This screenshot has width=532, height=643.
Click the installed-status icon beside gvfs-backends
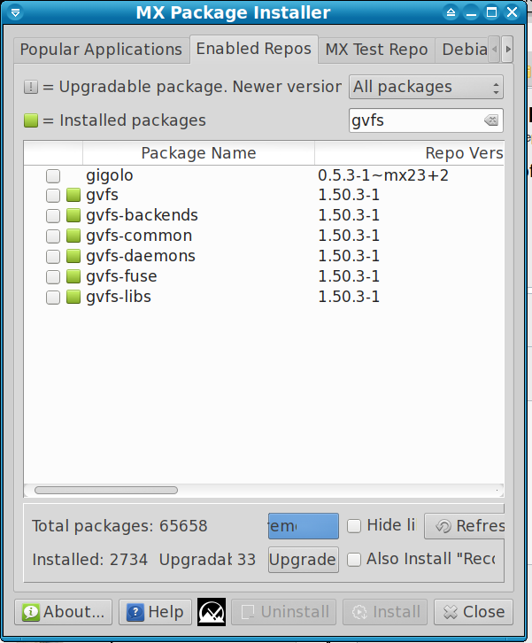click(73, 215)
